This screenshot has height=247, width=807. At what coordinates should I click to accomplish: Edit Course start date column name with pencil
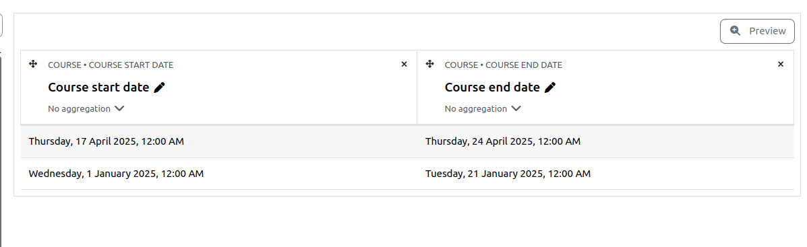click(x=160, y=87)
